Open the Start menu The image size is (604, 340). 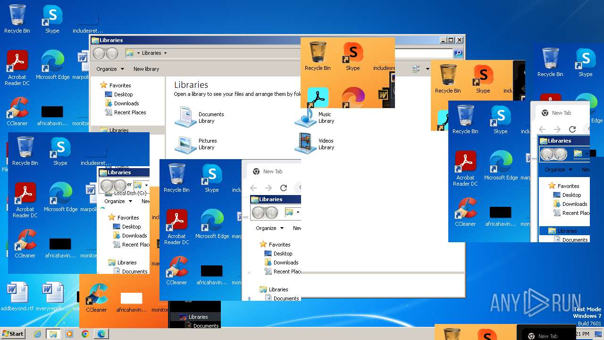13,334
